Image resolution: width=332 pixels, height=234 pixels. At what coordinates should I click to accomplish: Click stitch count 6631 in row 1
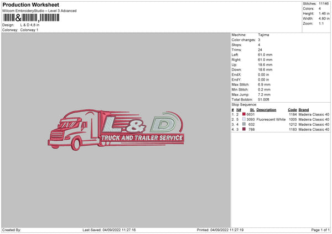tap(251, 114)
